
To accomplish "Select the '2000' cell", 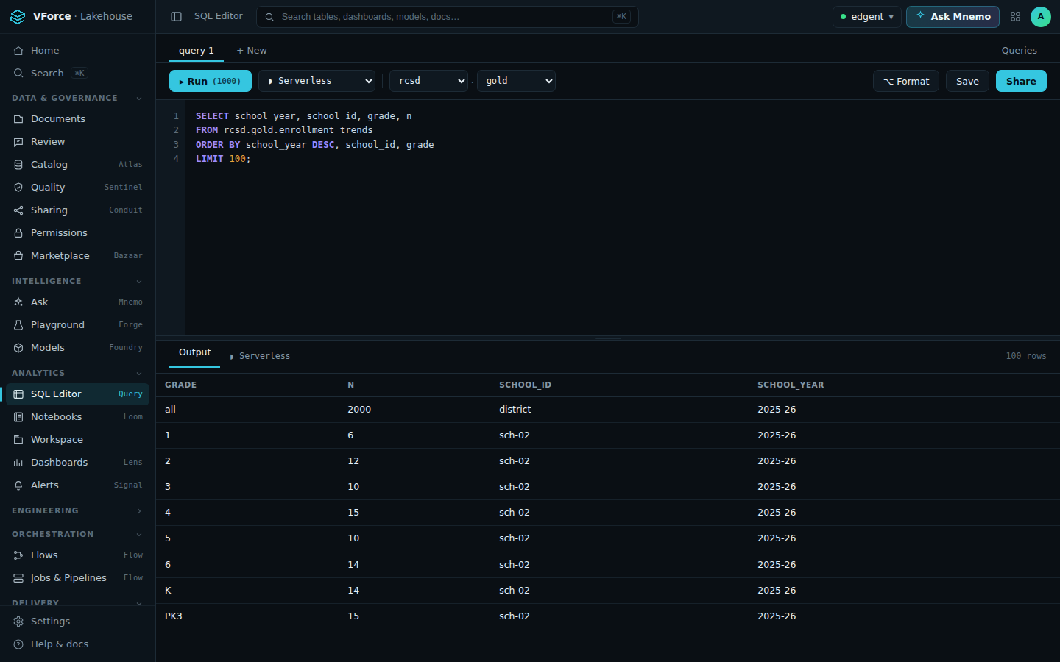I will pyautogui.click(x=359, y=409).
